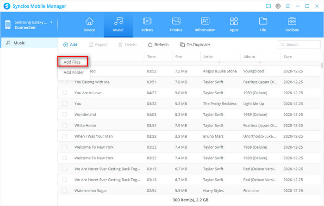Click the 3.3 MB size value
324x206 pixels.
pyautogui.click(x=181, y=136)
